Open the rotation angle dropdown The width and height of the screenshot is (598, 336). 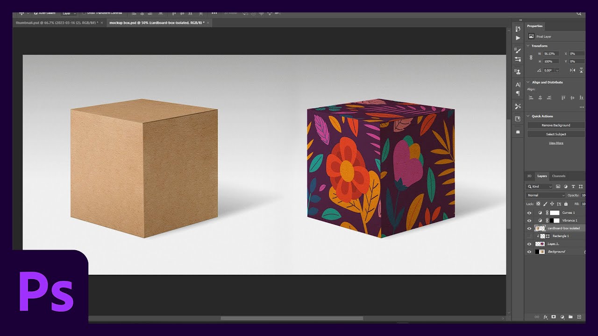pyautogui.click(x=557, y=70)
